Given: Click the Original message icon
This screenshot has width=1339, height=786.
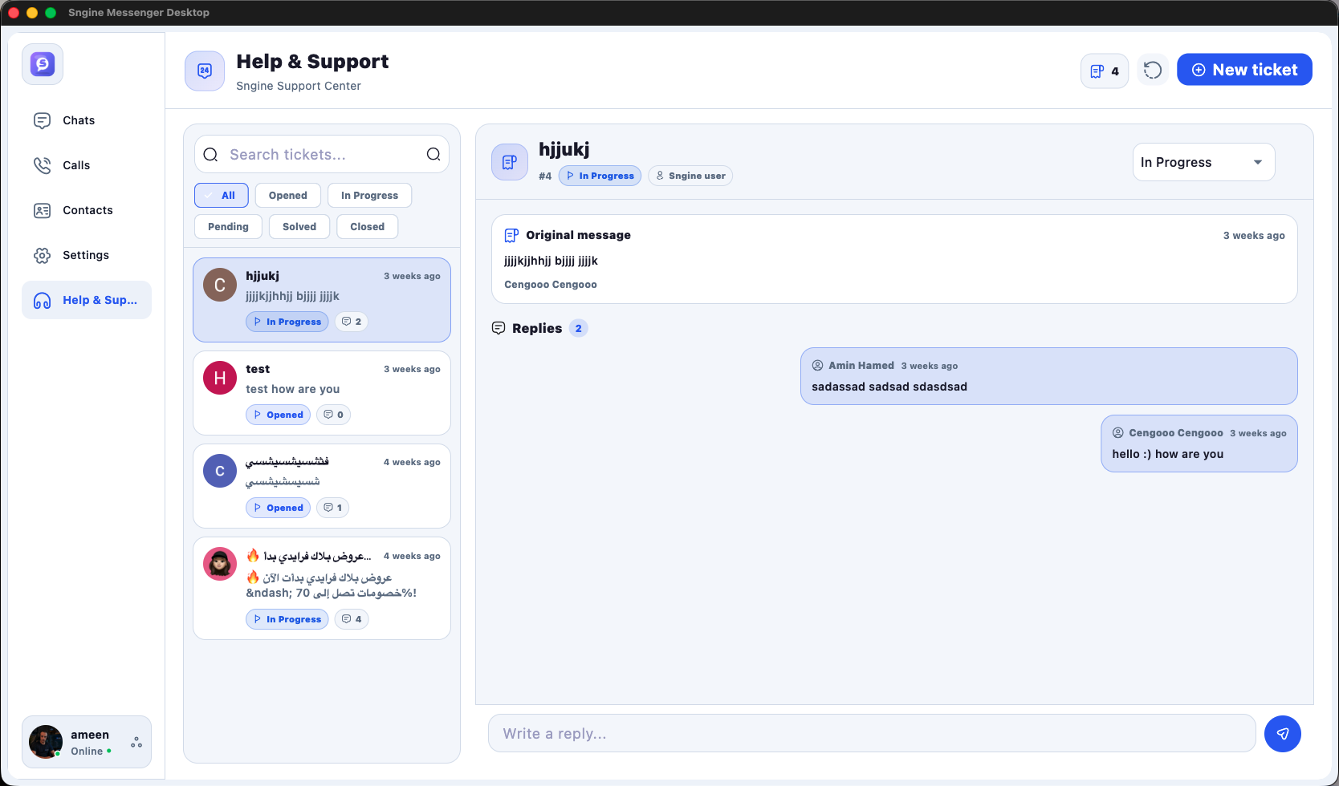Looking at the screenshot, I should coord(511,235).
